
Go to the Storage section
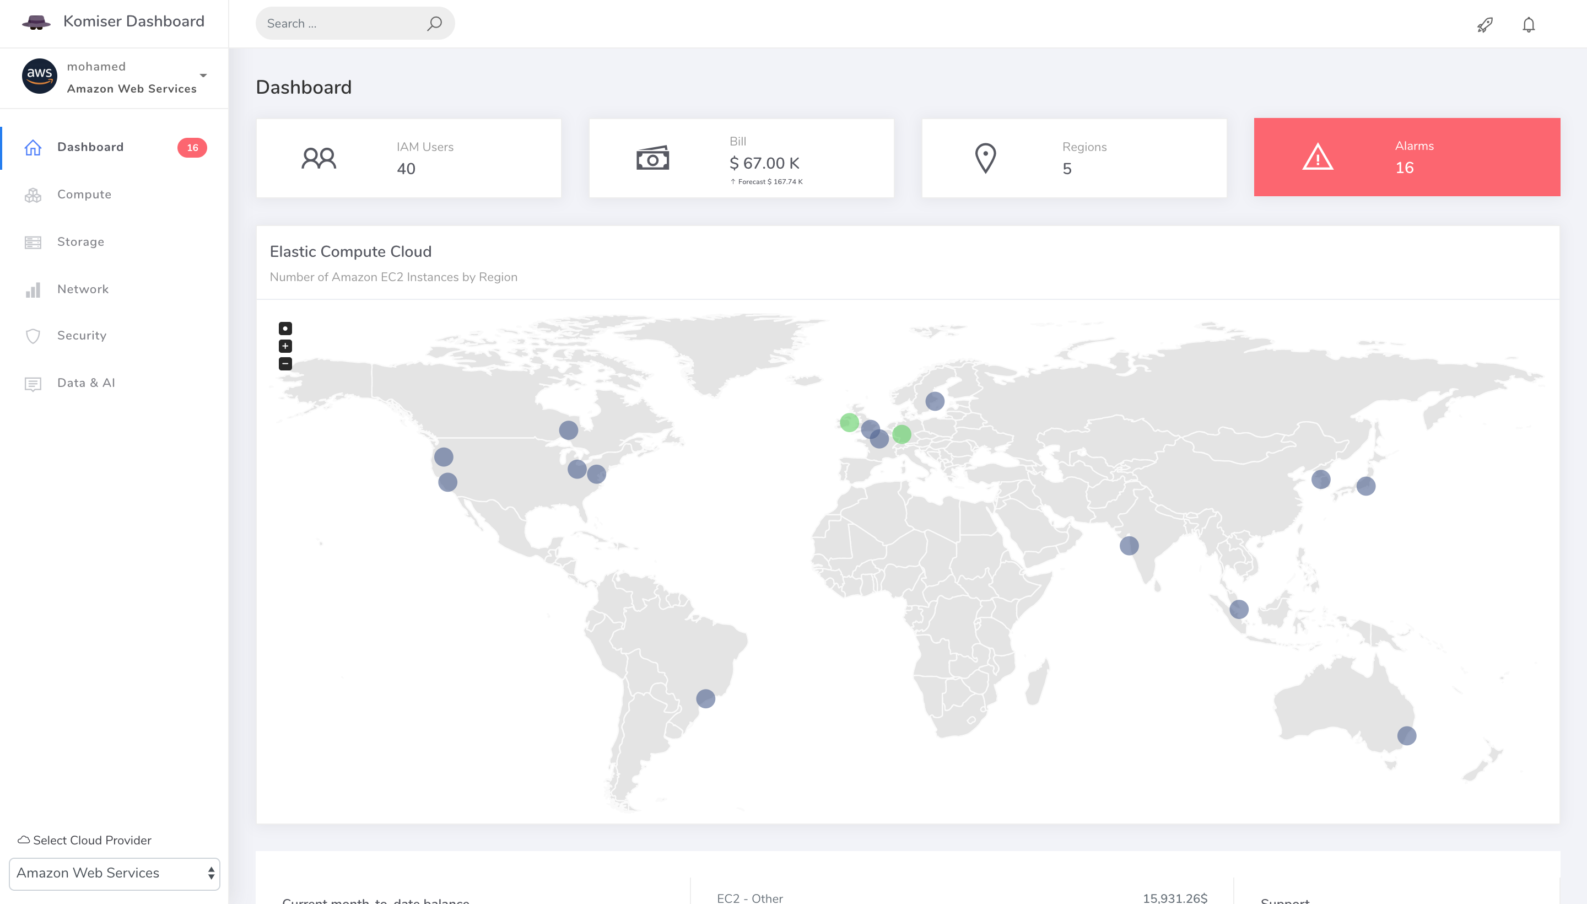point(80,241)
